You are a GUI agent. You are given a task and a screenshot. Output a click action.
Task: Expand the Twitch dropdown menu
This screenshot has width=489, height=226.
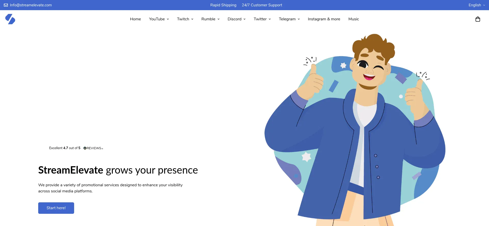185,19
